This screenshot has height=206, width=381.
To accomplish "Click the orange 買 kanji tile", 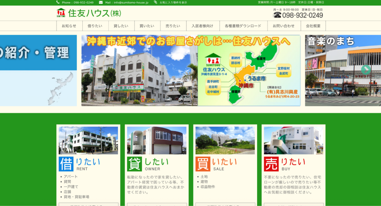I will pos(203,164).
